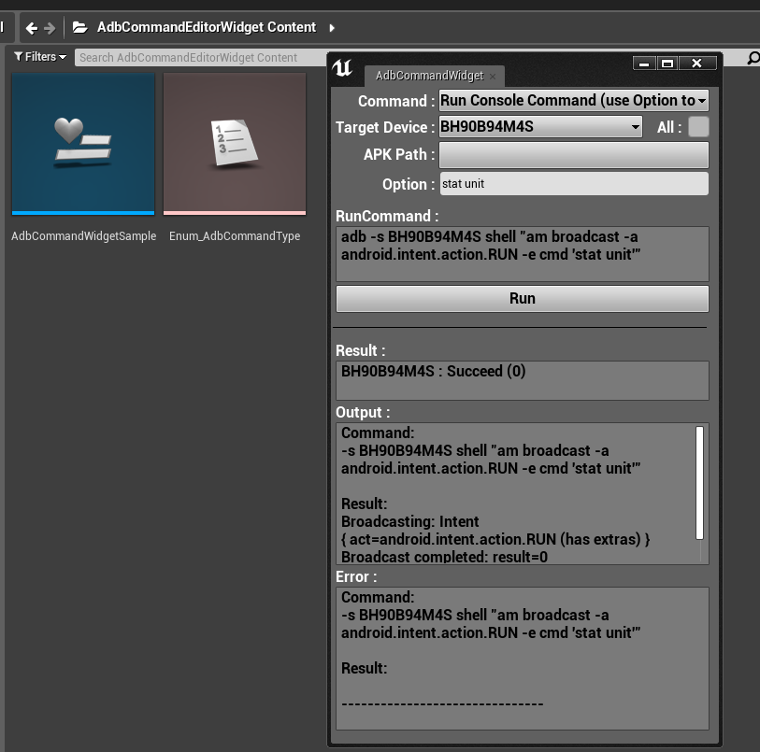Click Broadcast completed: result=0 line
The height and width of the screenshot is (752, 760).
click(444, 557)
